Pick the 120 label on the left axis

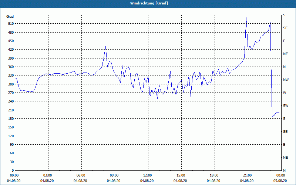point(11,136)
